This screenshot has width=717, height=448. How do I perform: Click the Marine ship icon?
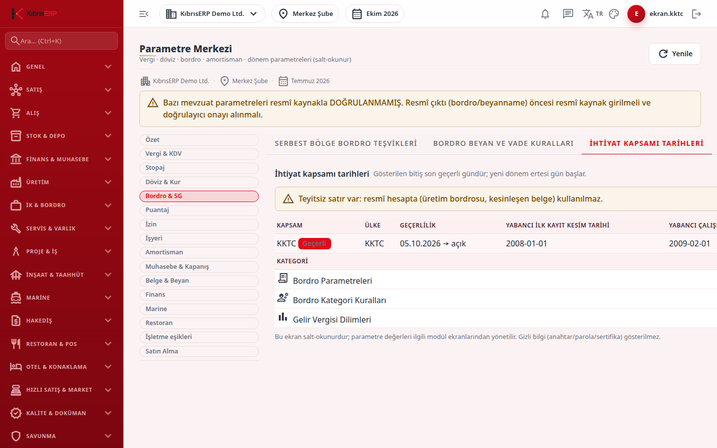(x=16, y=298)
